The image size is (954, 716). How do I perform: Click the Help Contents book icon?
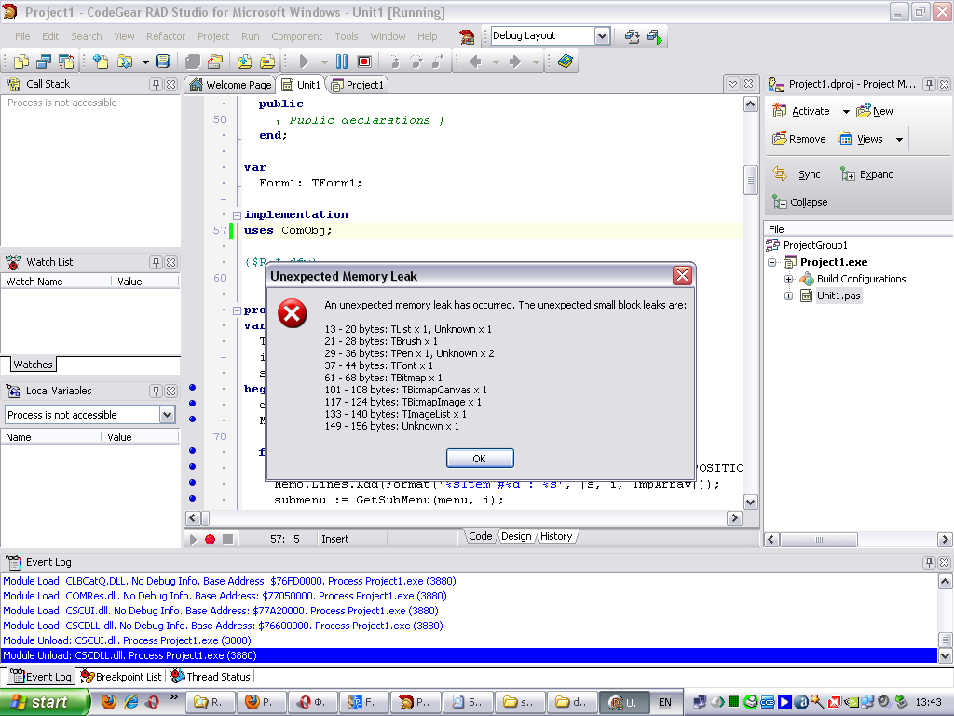(566, 62)
